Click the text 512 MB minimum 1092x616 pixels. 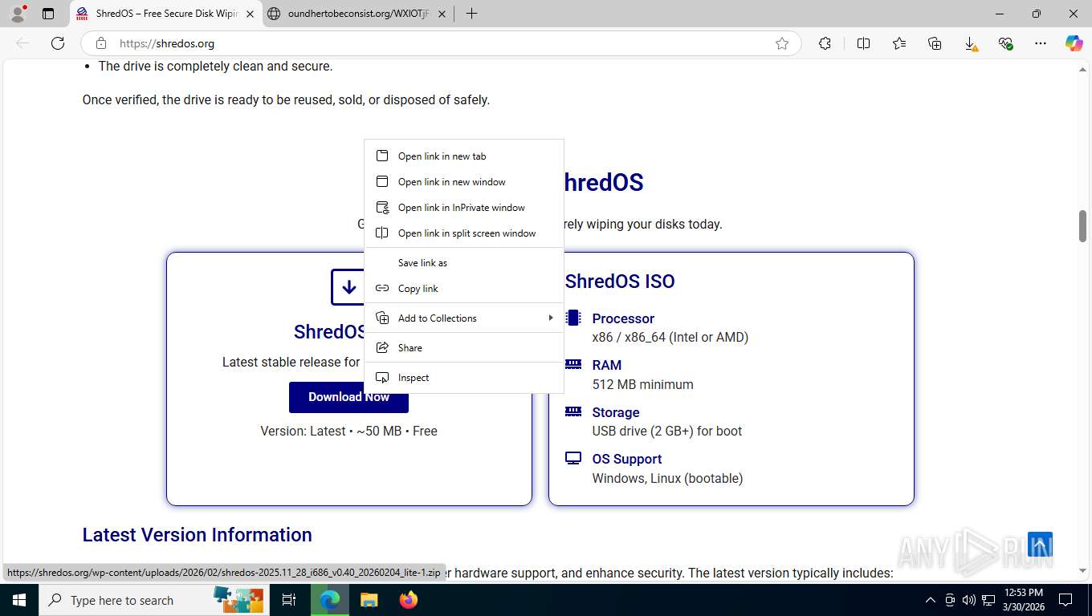coord(642,385)
